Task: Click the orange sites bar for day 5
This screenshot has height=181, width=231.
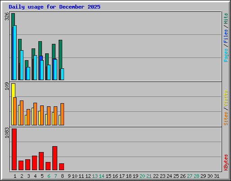Action: (42, 115)
